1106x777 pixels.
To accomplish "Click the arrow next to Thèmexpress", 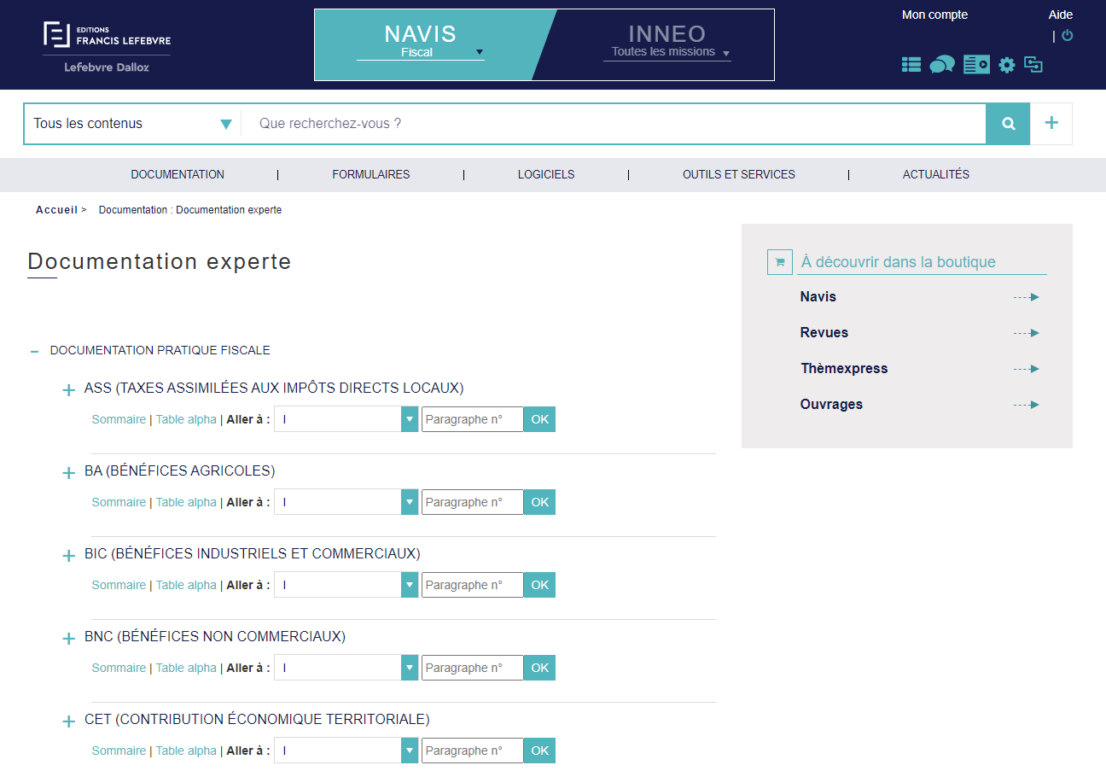I will [x=1026, y=369].
